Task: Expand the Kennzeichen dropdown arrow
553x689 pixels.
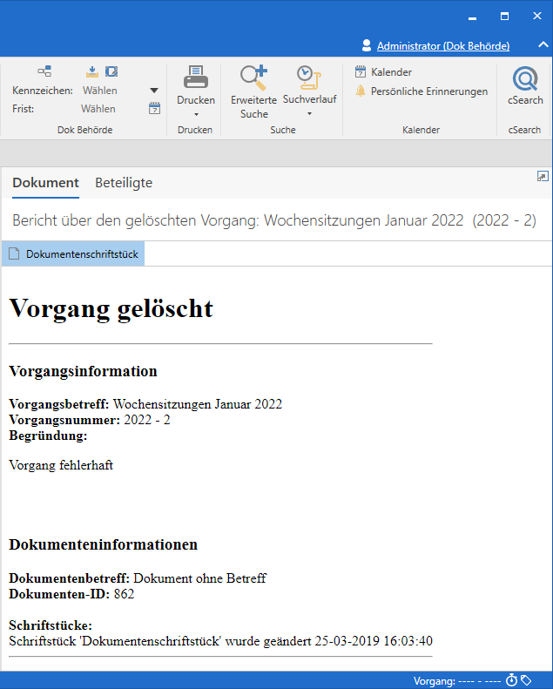Action: 154,91
